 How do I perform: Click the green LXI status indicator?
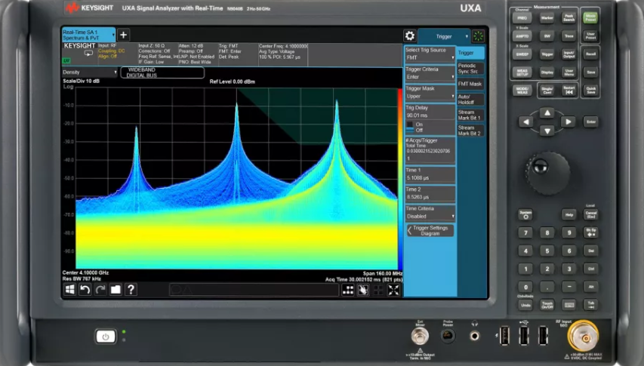pyautogui.click(x=66, y=60)
